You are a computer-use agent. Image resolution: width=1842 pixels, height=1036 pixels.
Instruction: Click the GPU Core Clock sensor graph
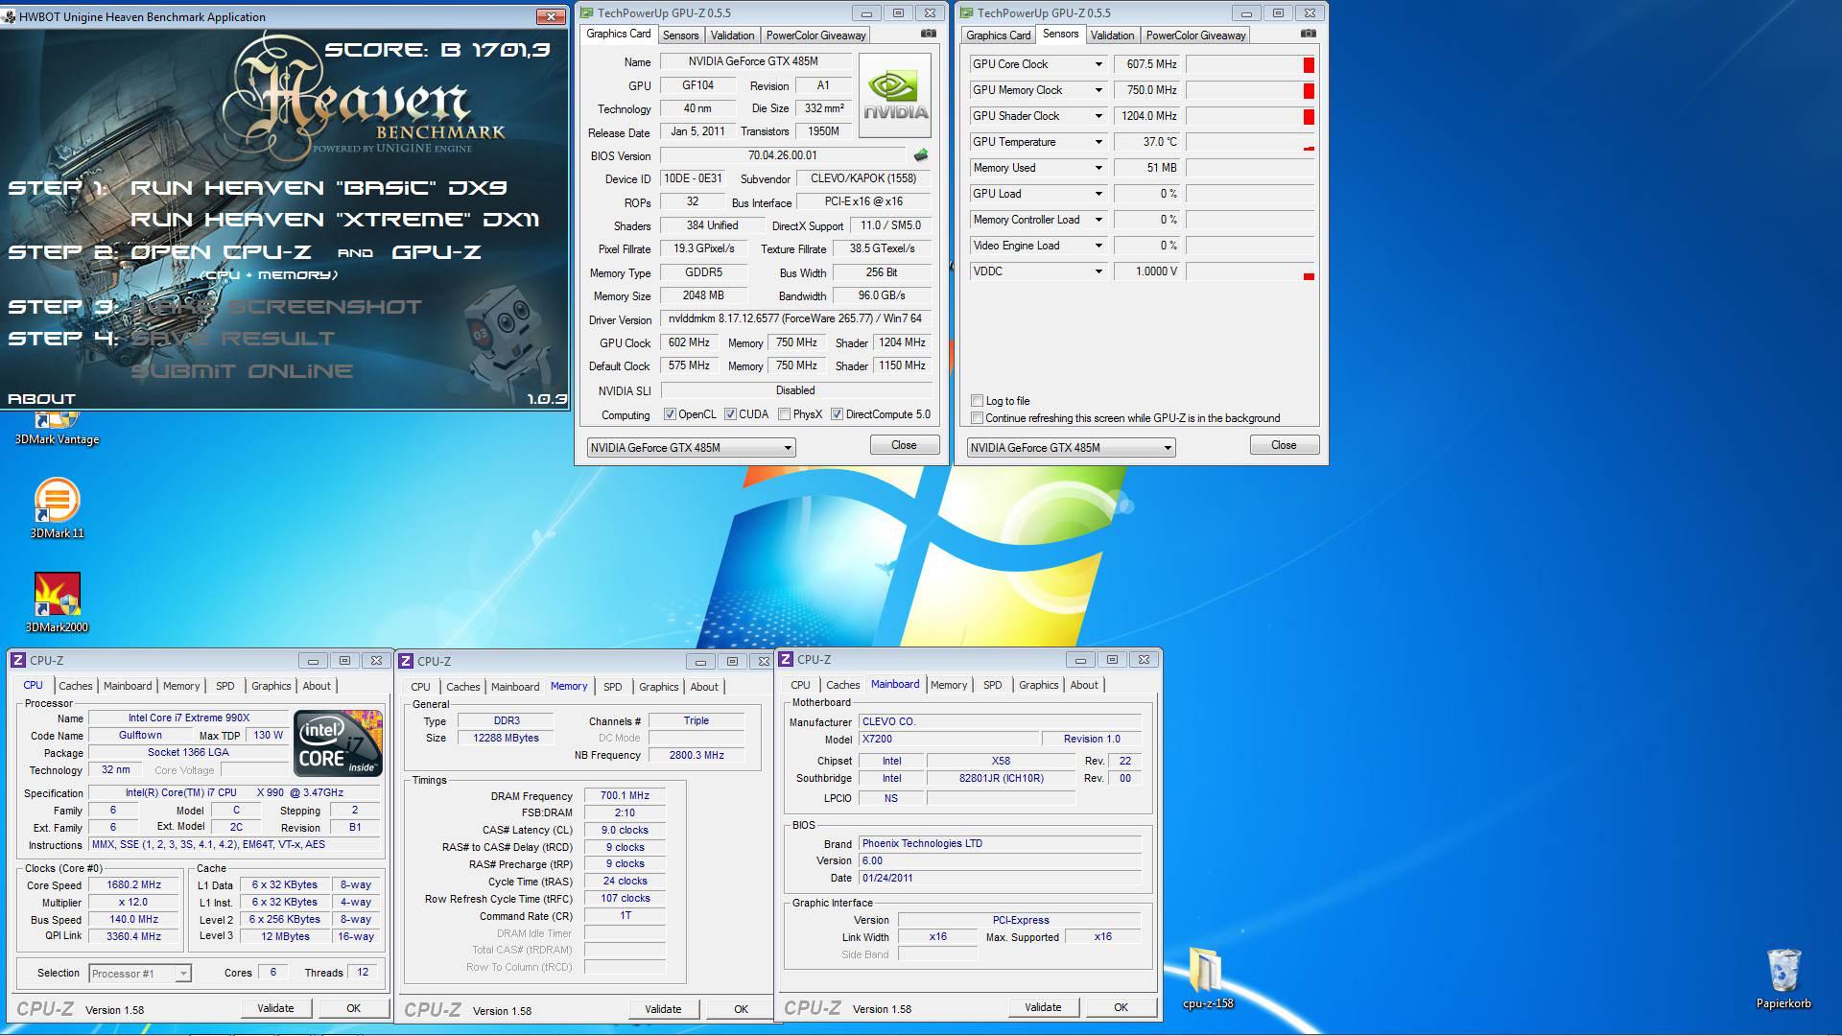point(1251,64)
